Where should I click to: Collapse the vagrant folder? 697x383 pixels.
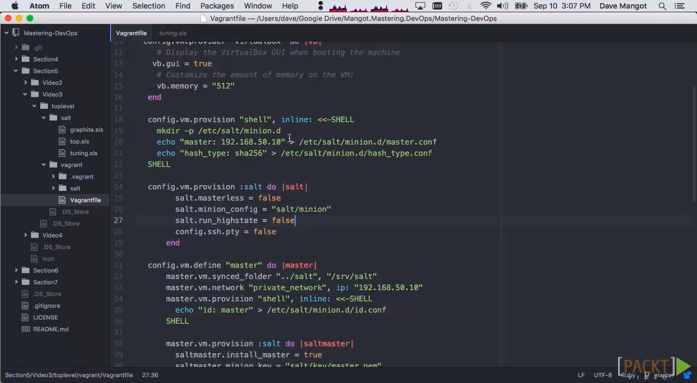(x=44, y=165)
